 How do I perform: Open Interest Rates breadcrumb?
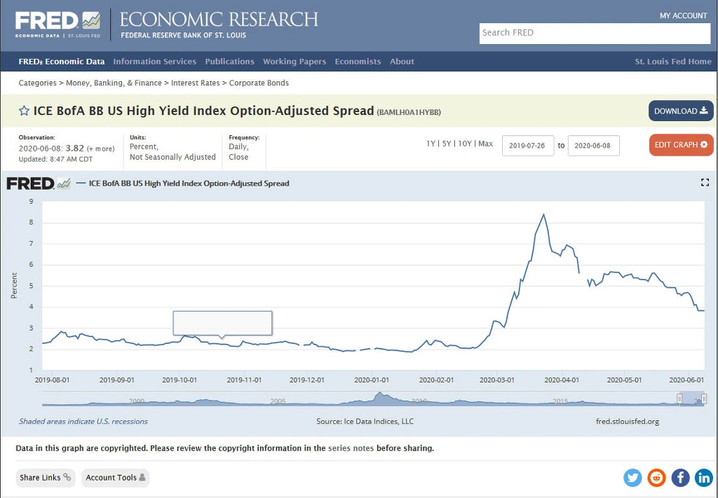(x=196, y=83)
